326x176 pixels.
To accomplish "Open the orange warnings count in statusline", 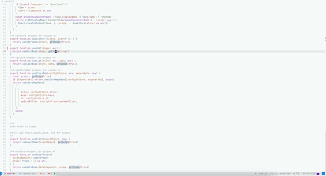I will click(x=42, y=174).
